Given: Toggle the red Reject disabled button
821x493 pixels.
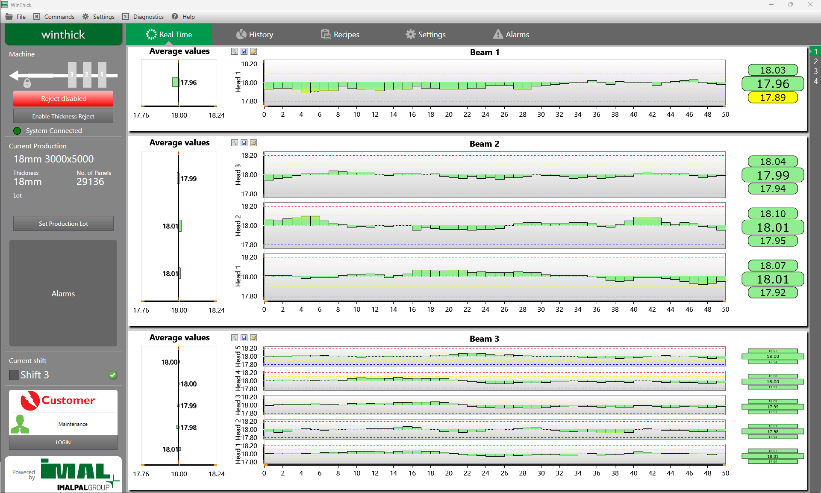Looking at the screenshot, I should (x=63, y=98).
